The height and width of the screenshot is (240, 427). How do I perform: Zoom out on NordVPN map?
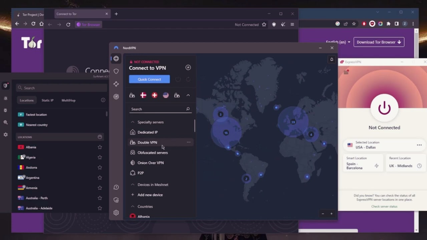(x=323, y=214)
